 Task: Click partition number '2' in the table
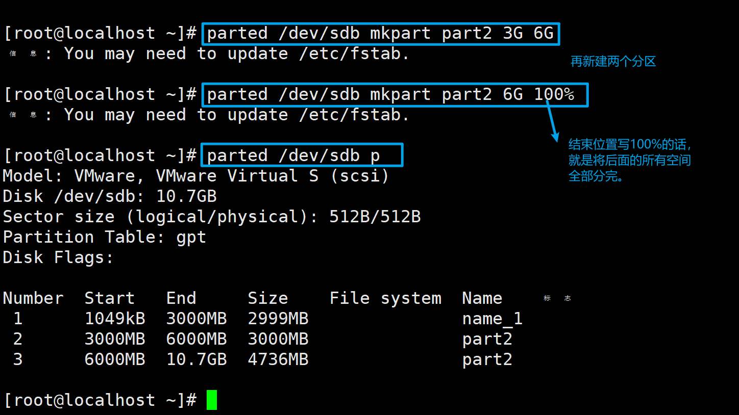(18, 340)
